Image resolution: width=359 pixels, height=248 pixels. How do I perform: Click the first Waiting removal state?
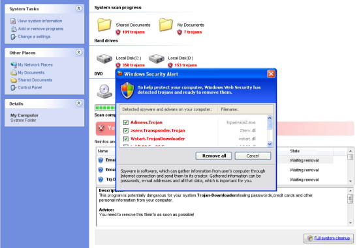click(304, 161)
